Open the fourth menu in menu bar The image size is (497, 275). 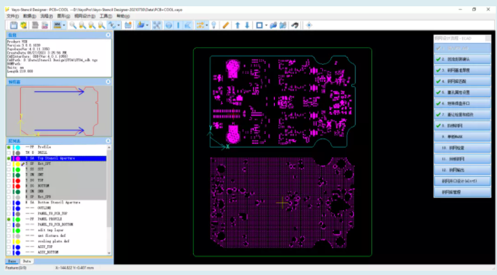coord(63,16)
